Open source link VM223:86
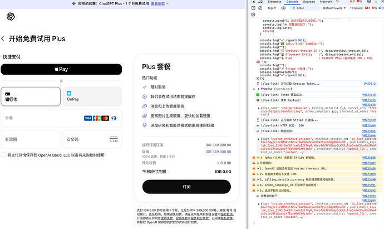 pyautogui.click(x=369, y=158)
